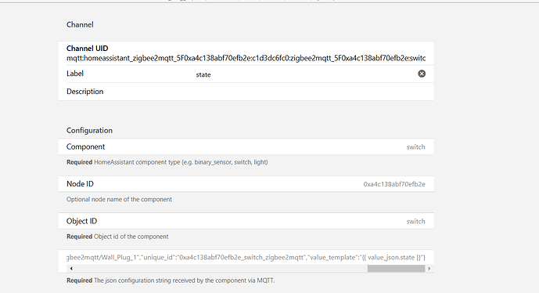Screen dimensions: 539x293
Task: Select the Channel UID value text
Action: (246, 58)
